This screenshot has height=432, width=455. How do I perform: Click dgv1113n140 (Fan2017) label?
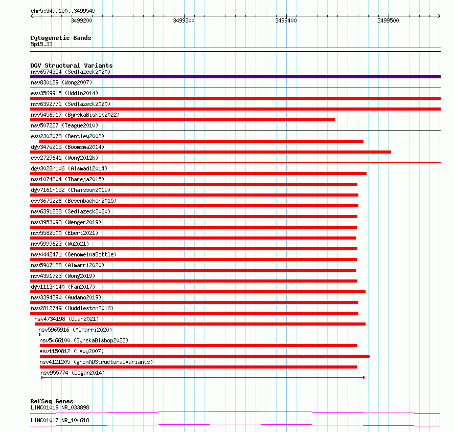pyautogui.click(x=63, y=287)
